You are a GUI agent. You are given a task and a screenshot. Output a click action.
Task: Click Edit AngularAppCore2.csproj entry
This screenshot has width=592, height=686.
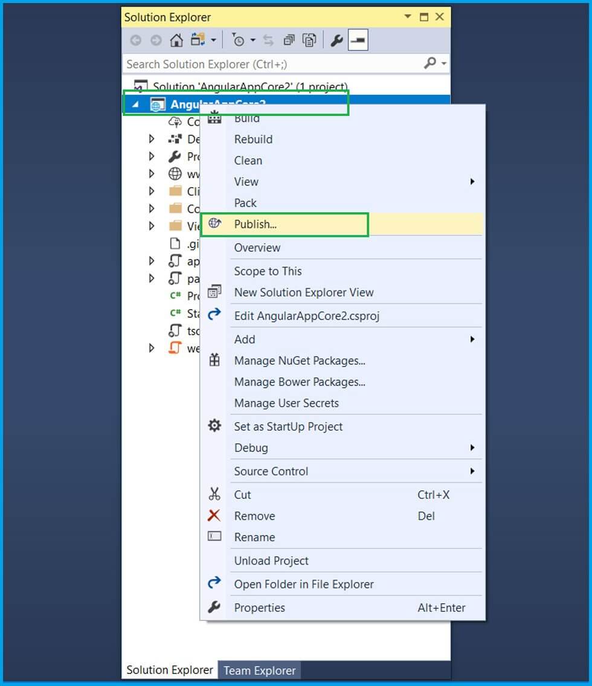[x=307, y=315]
